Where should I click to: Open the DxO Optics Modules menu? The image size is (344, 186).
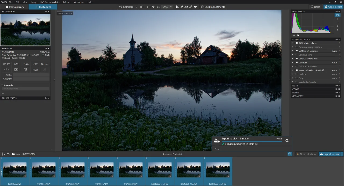[x=50, y=2]
